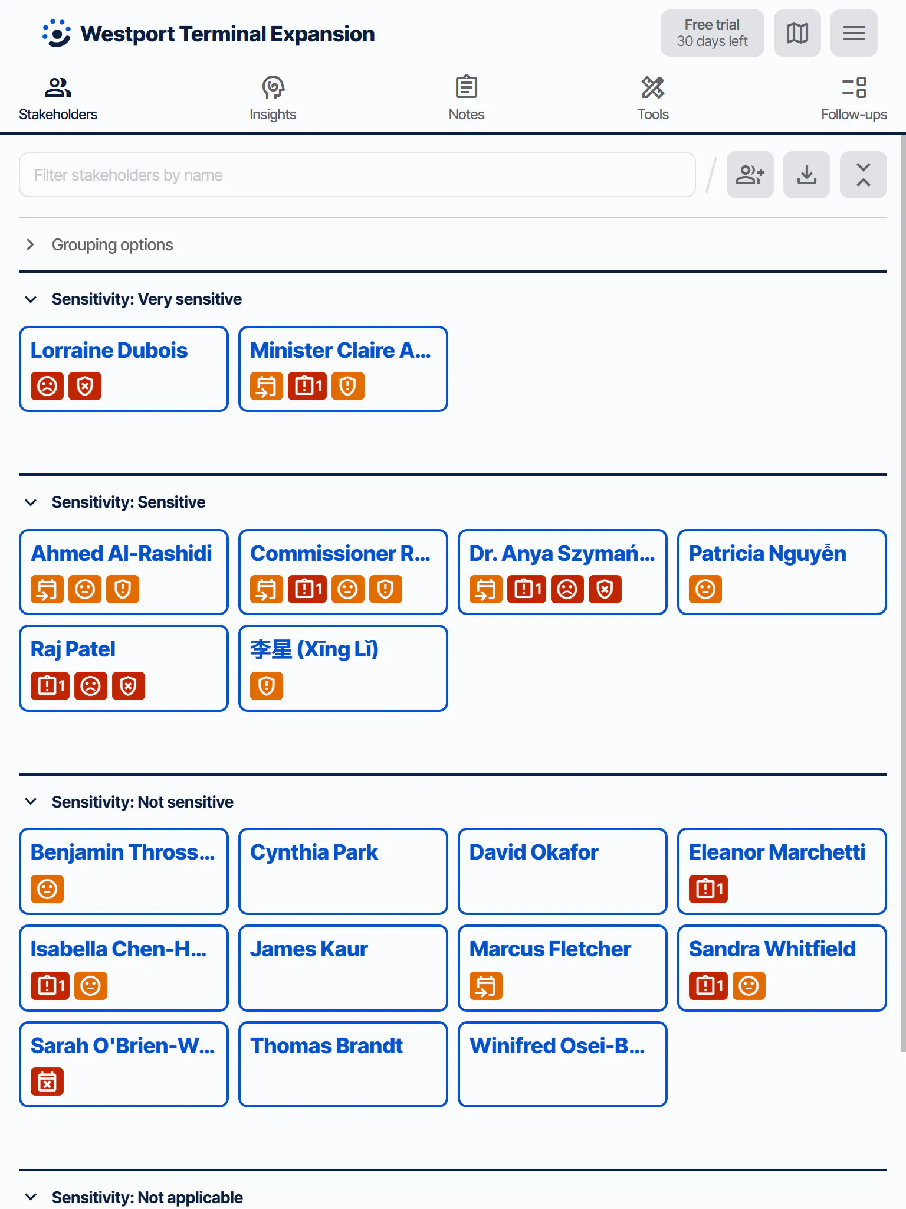The image size is (906, 1209).
Task: Click the download stakeholders icon
Action: click(806, 175)
